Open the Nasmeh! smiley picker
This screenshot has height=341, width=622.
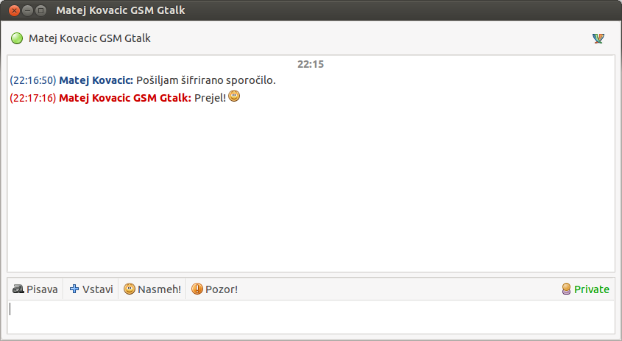pyautogui.click(x=152, y=289)
